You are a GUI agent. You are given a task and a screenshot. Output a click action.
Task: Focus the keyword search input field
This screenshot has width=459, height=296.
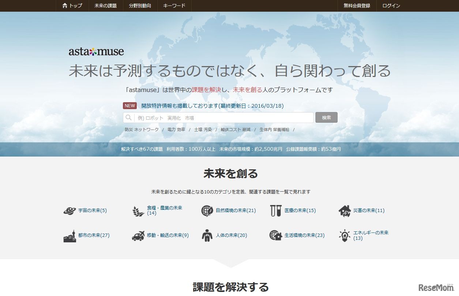[x=223, y=118]
